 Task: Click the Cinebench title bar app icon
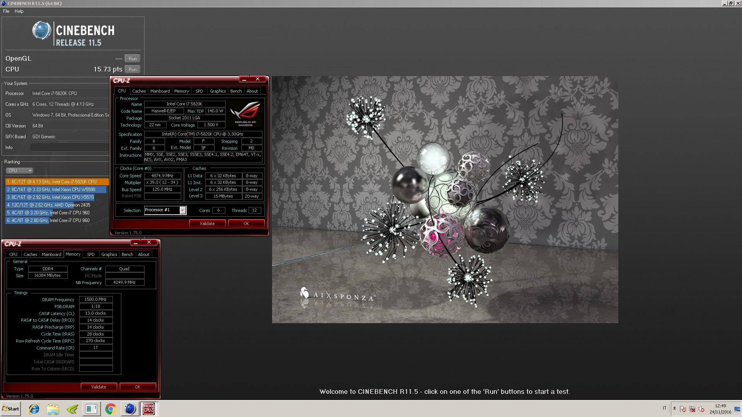3,3
